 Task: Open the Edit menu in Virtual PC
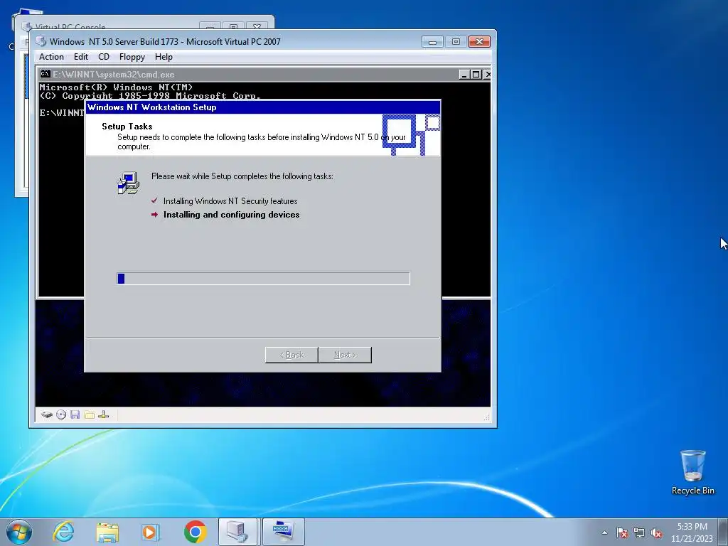pos(81,57)
